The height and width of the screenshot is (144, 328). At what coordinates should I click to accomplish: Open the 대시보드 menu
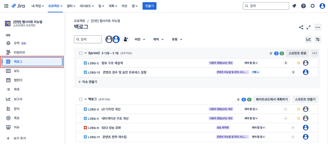point(87,6)
